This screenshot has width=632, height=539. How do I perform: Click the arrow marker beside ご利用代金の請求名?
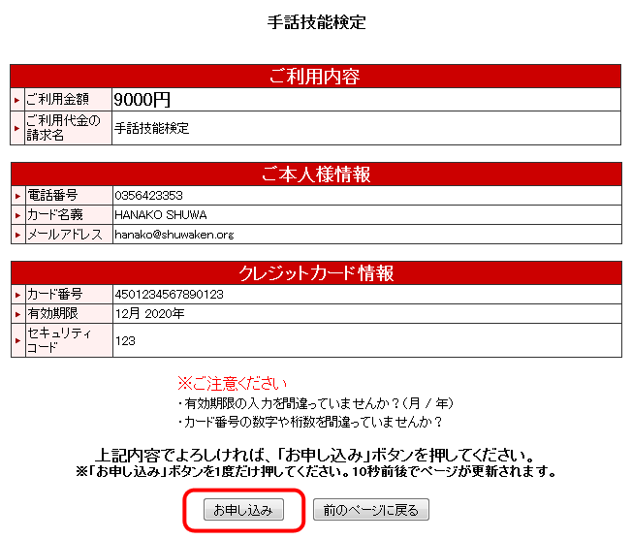click(x=16, y=128)
